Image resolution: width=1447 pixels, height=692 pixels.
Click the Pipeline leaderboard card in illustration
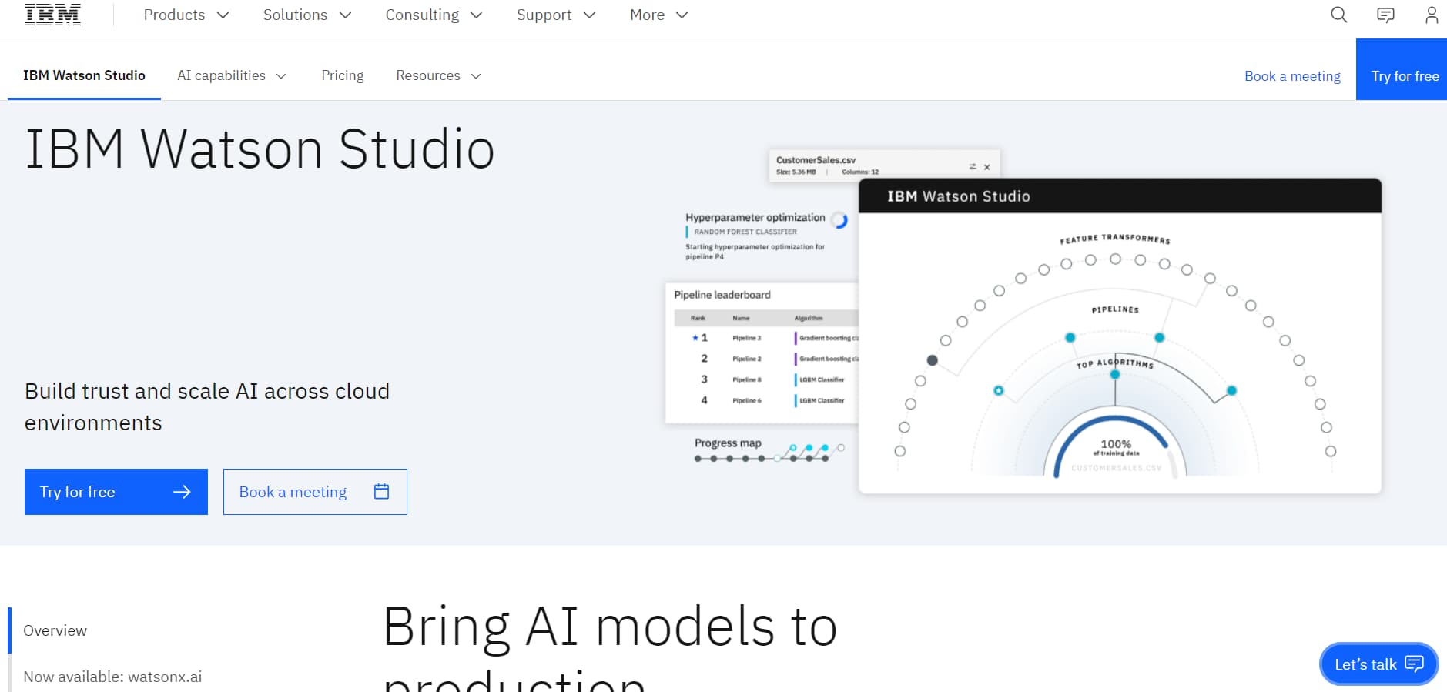pos(762,353)
